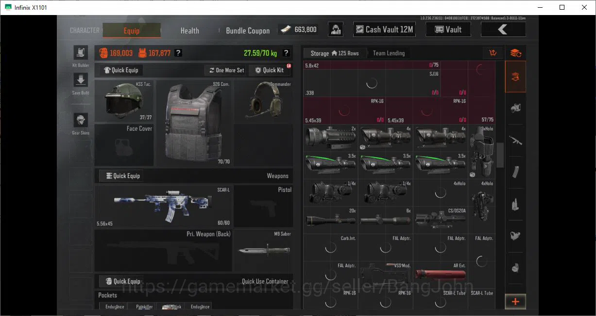Click the sort storage icon
The image size is (596, 316).
pyautogui.click(x=493, y=53)
